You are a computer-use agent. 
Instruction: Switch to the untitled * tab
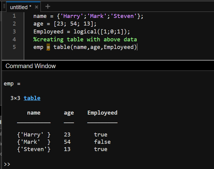point(21,7)
